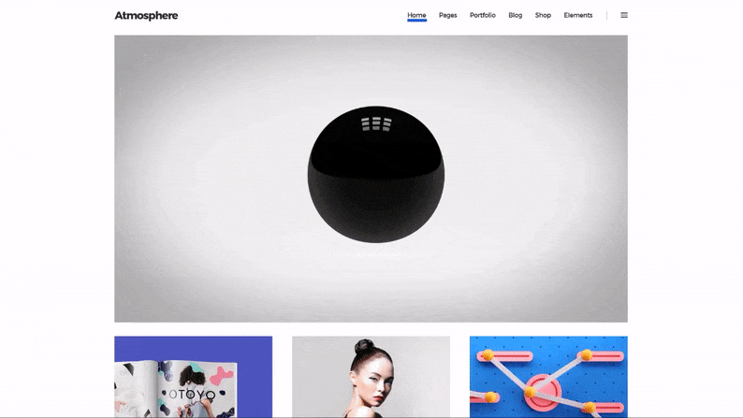This screenshot has width=743, height=418.
Task: Click the window reflection on the sphere
Action: [376, 123]
